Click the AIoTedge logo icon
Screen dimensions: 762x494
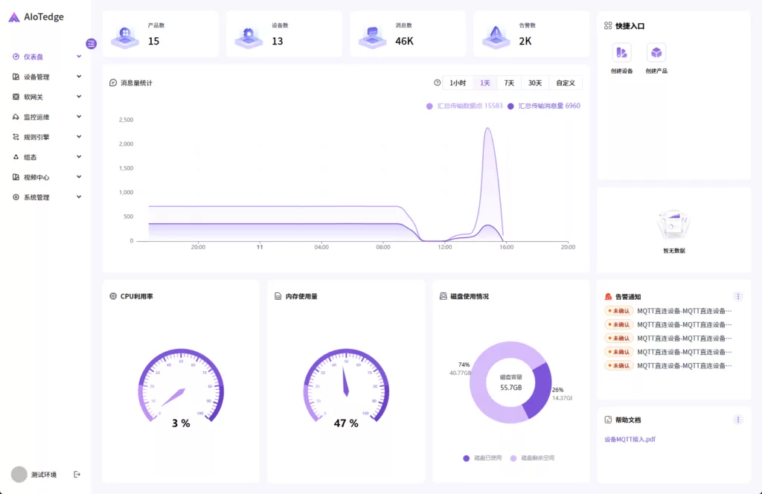14,17
